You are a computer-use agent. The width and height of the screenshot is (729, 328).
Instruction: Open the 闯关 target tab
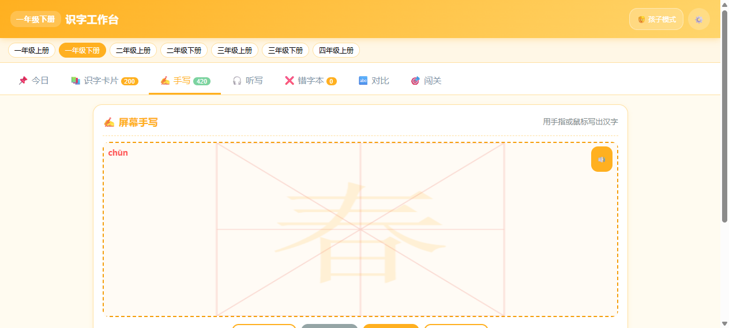click(x=426, y=81)
